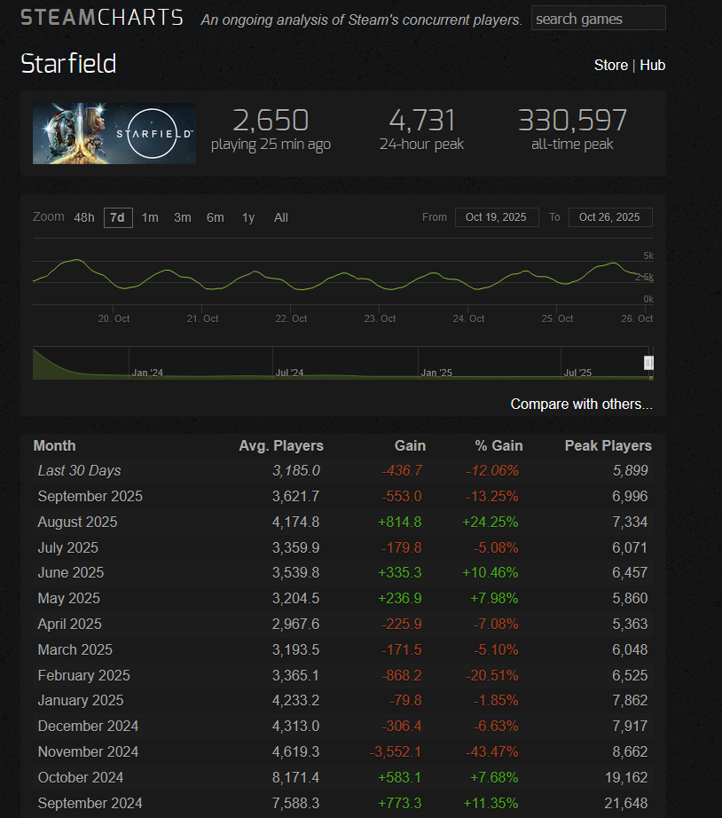Open Compare with others link
The image size is (722, 818).
point(582,405)
